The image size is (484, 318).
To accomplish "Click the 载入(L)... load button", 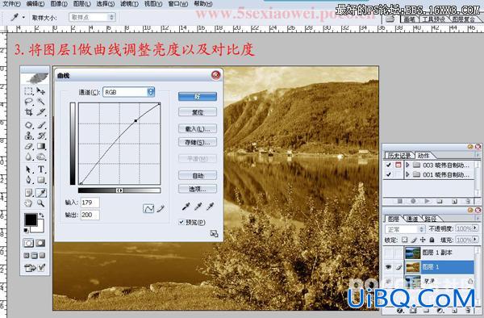I will coord(198,129).
